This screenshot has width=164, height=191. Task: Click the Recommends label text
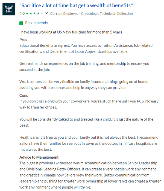click(36, 23)
